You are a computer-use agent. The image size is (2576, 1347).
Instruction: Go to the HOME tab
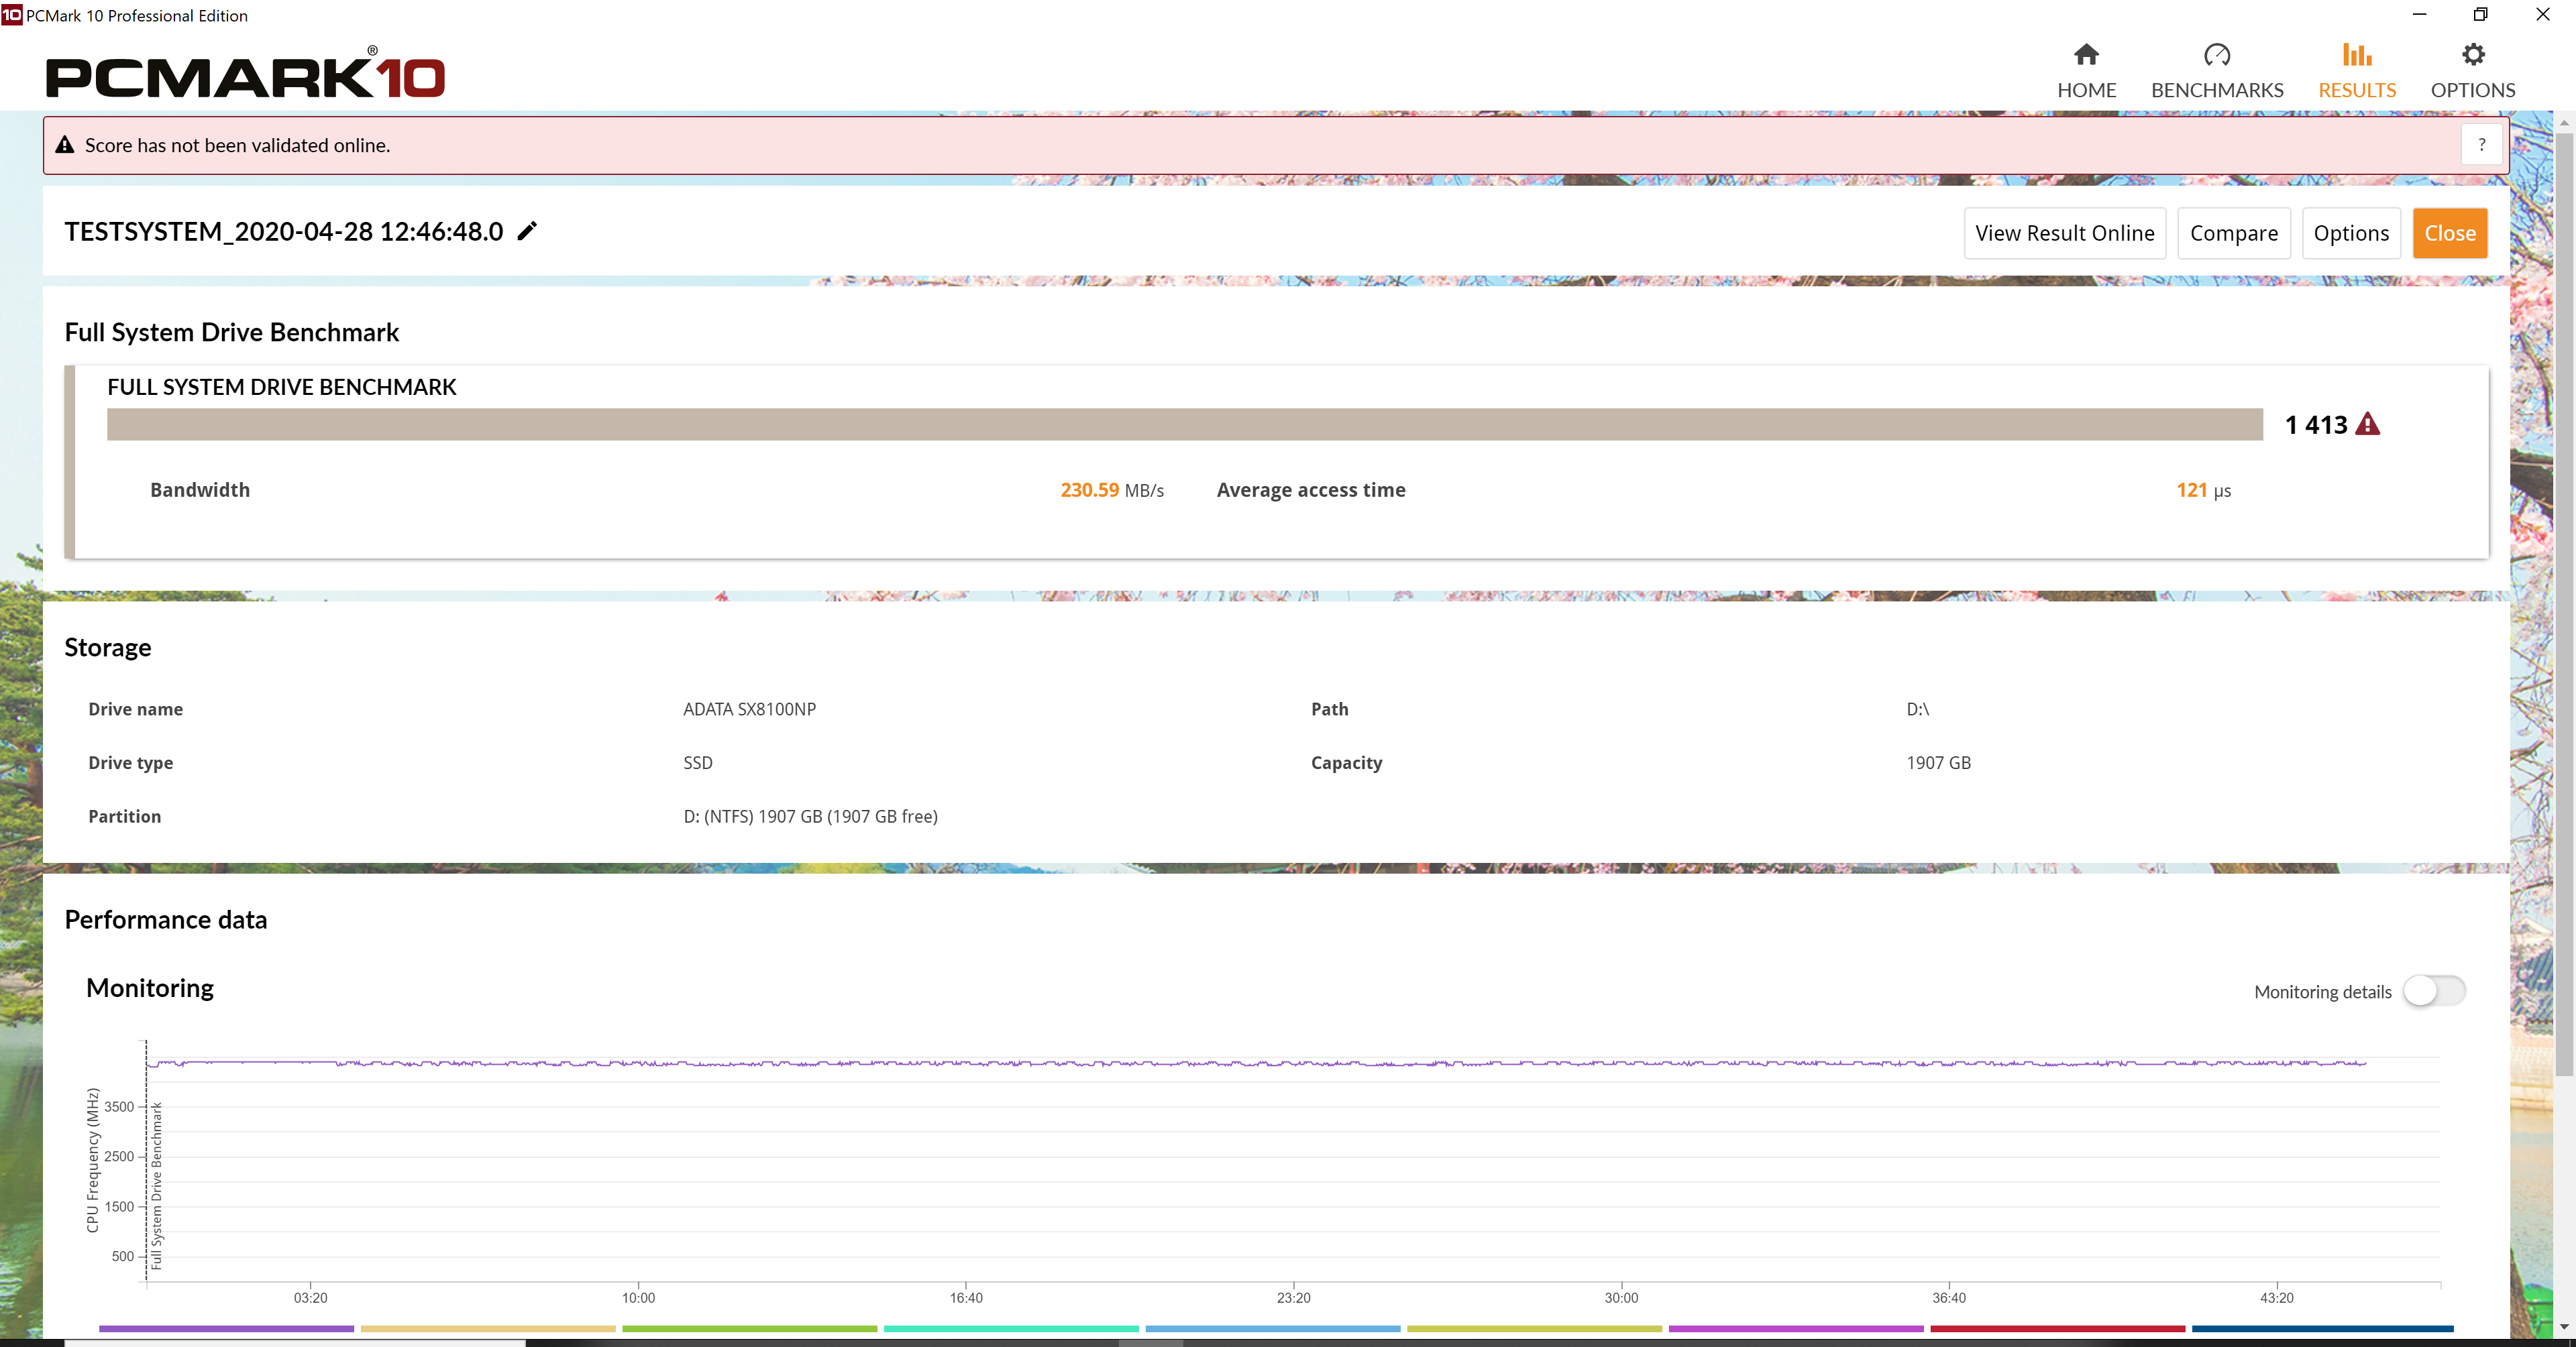[x=2086, y=71]
